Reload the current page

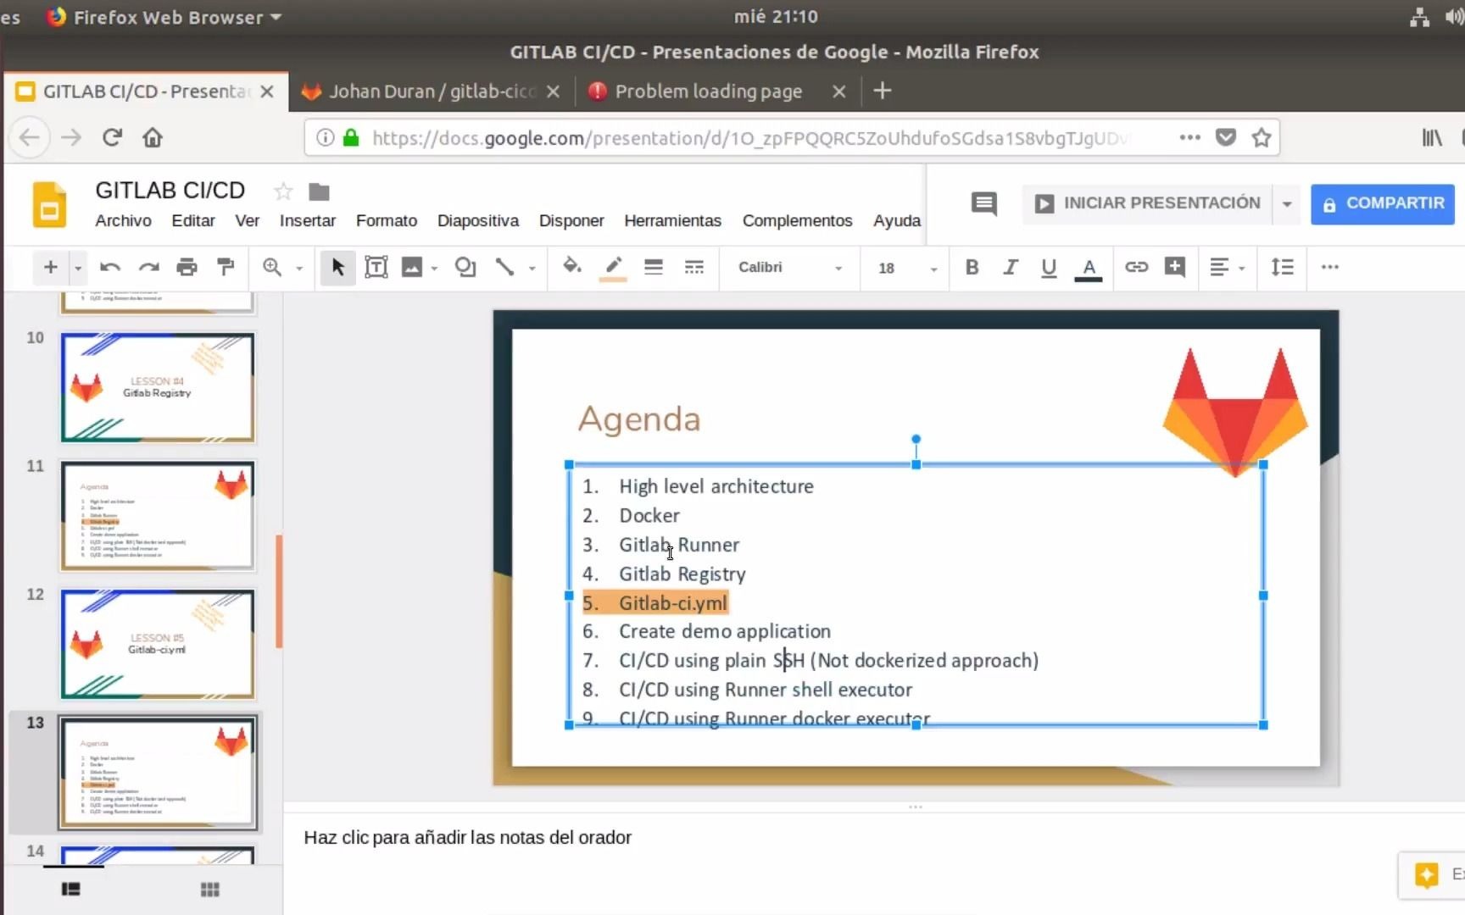pyautogui.click(x=112, y=137)
